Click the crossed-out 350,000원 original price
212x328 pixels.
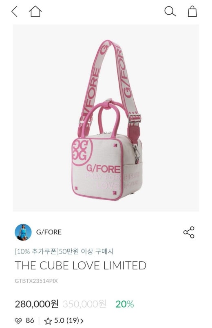pyautogui.click(x=84, y=304)
